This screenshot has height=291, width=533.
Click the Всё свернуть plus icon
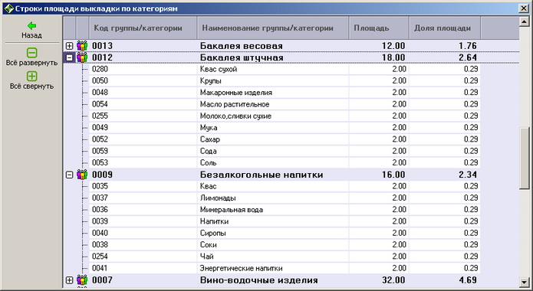point(31,76)
